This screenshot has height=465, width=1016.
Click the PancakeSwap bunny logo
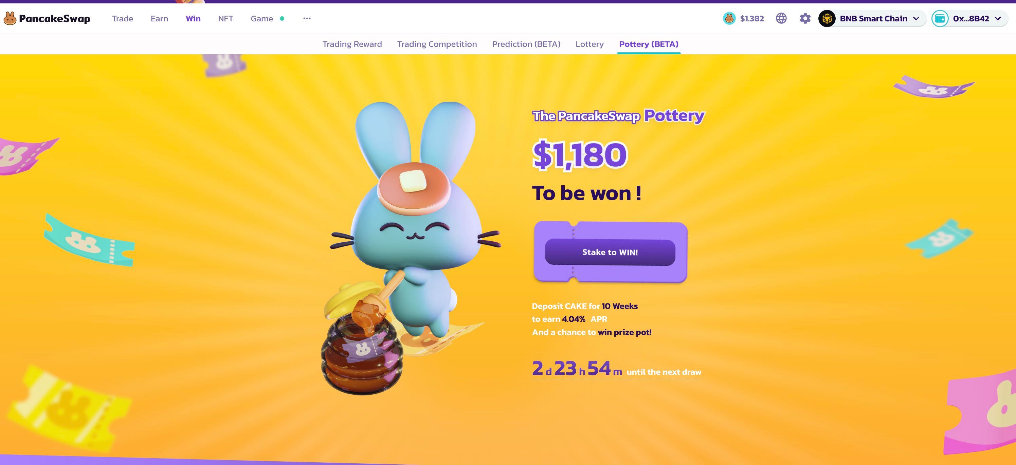point(10,19)
